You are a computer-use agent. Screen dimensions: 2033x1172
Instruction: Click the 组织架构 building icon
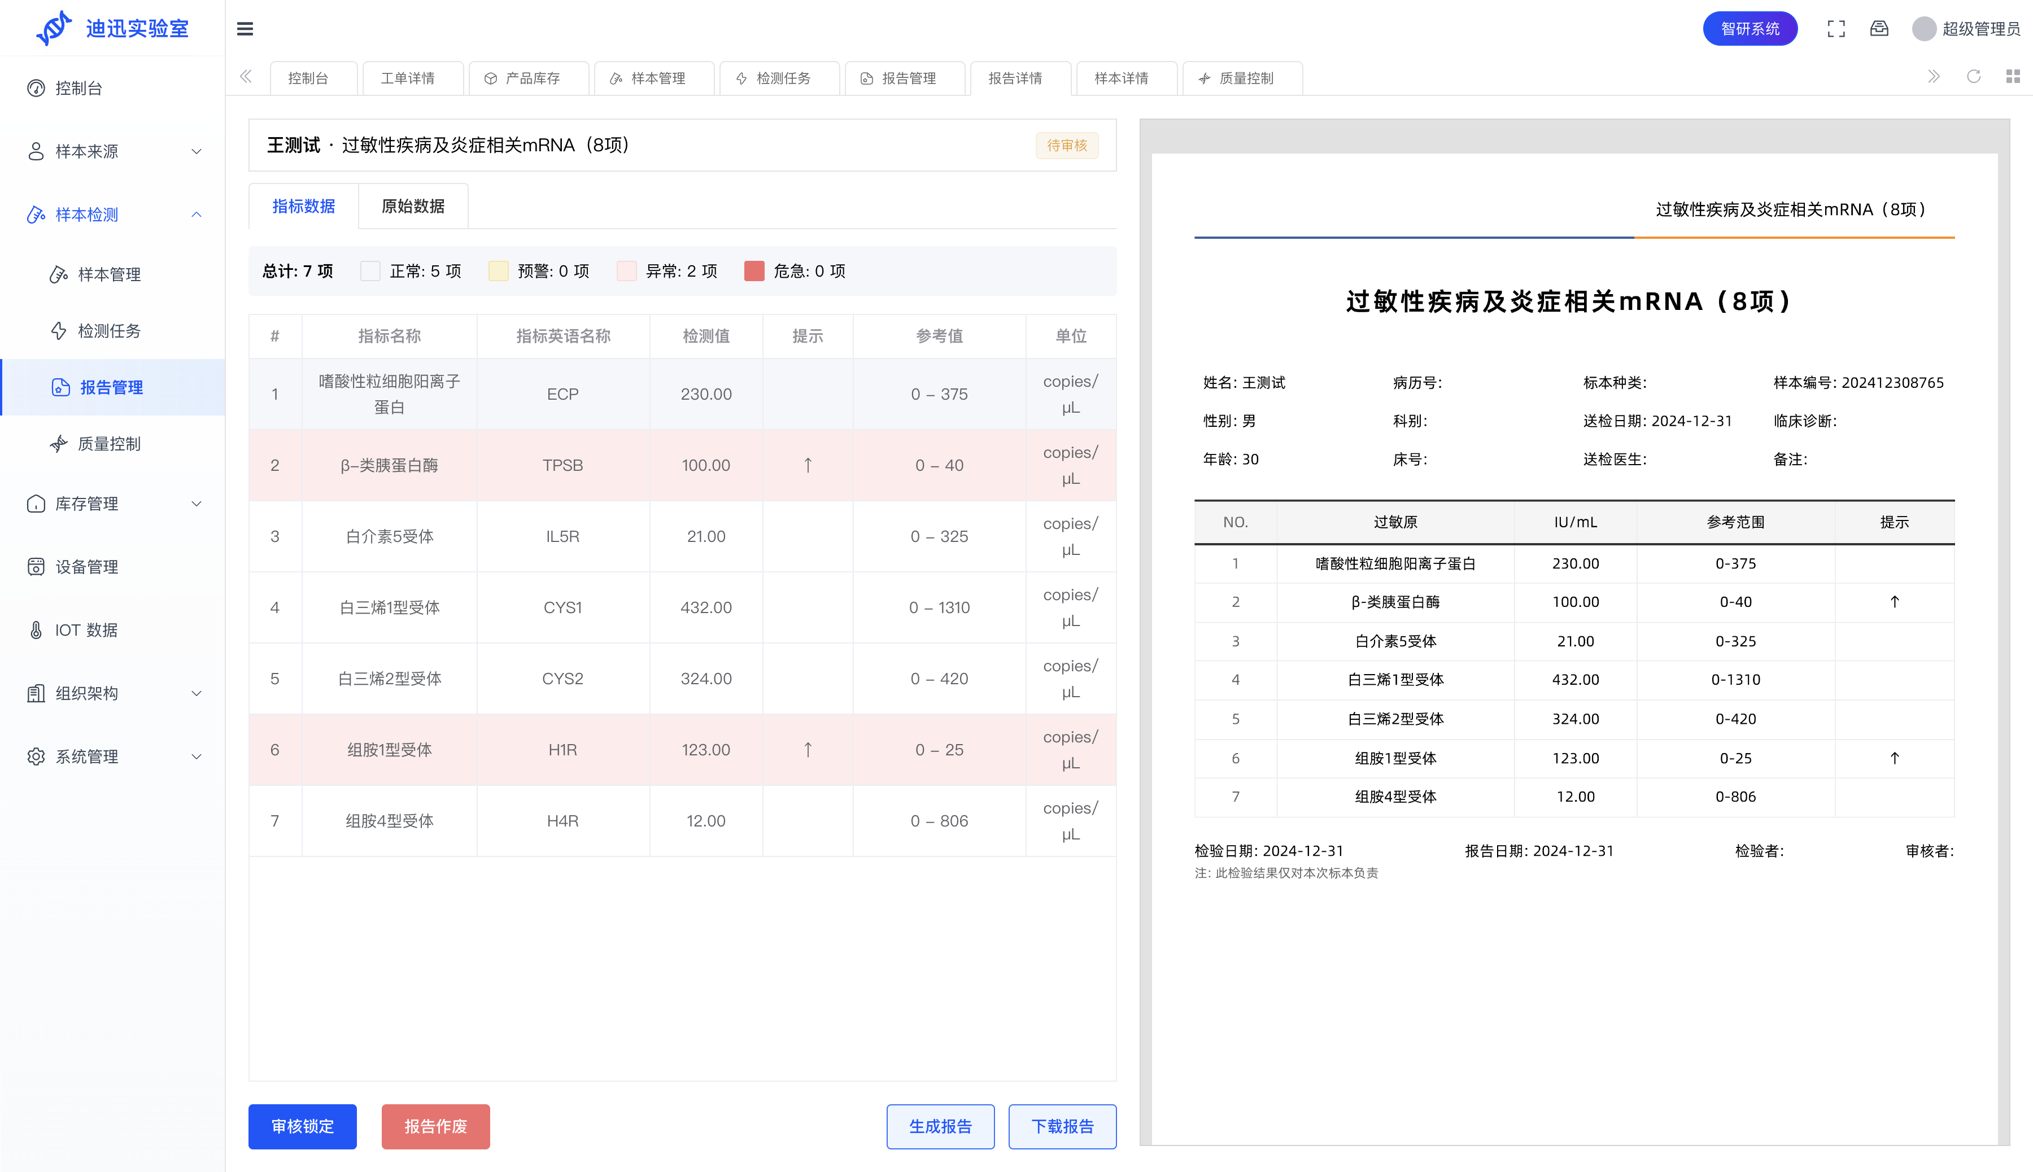[36, 693]
